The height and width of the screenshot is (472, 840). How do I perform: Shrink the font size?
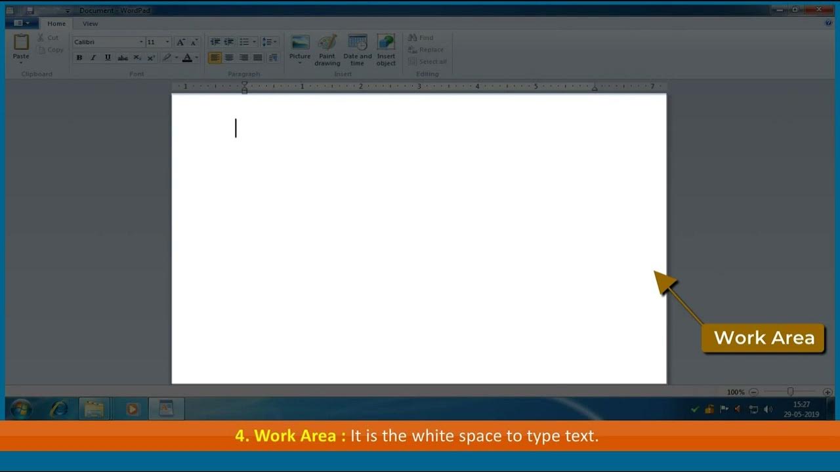[x=194, y=42]
